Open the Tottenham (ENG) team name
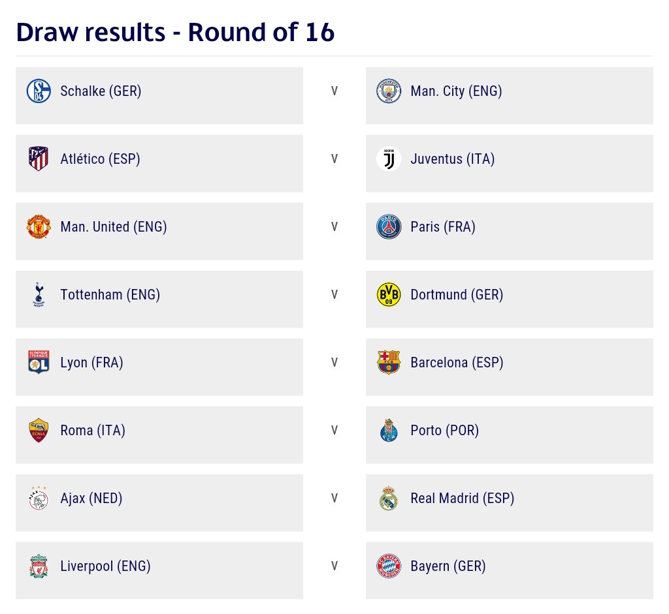The width and height of the screenshot is (669, 614). click(110, 295)
